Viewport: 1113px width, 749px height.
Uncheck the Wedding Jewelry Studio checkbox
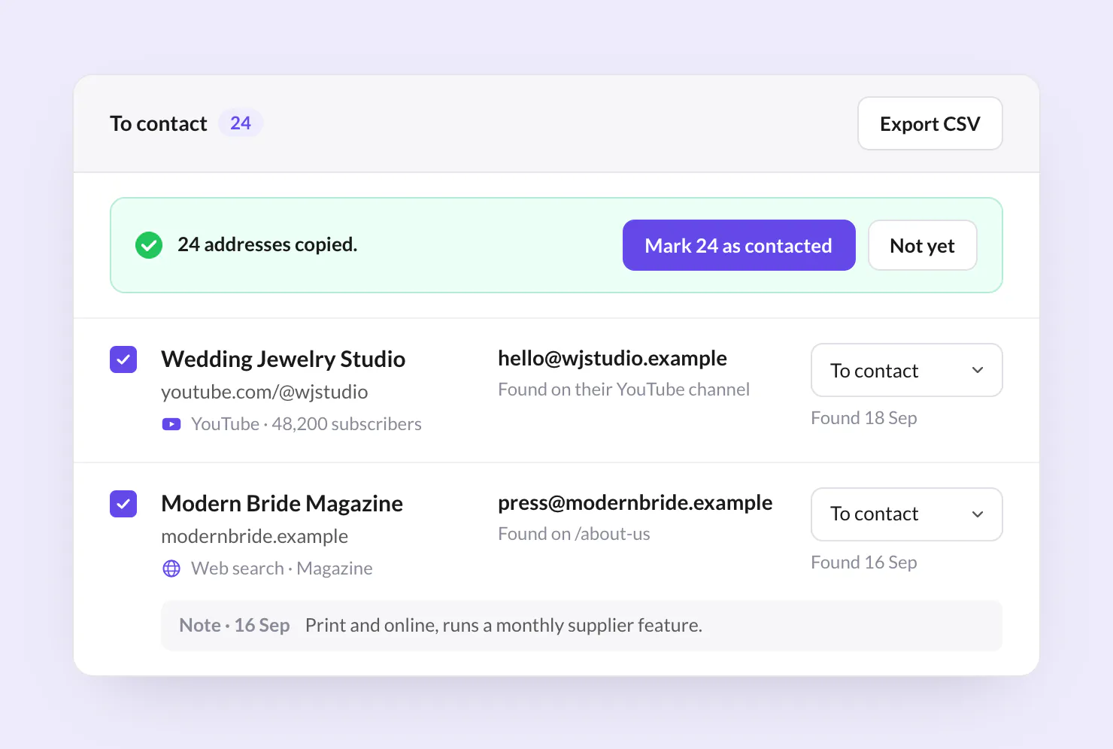[x=123, y=359]
